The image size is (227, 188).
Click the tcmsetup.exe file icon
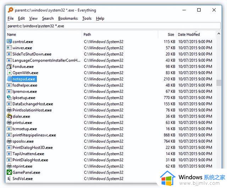[9, 129]
